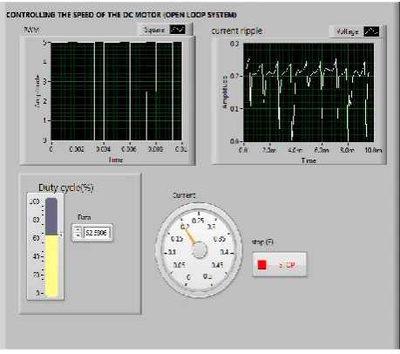The image size is (400, 354).
Task: Click the 0.004 tick label on the PWM axis
Action: [x=104, y=149]
